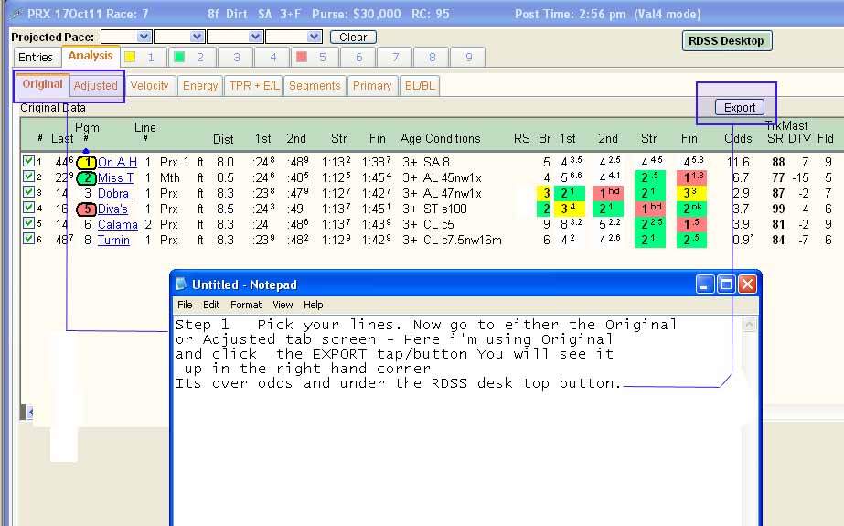
Task: Open horse tab 4
Action: pyautogui.click(x=272, y=57)
